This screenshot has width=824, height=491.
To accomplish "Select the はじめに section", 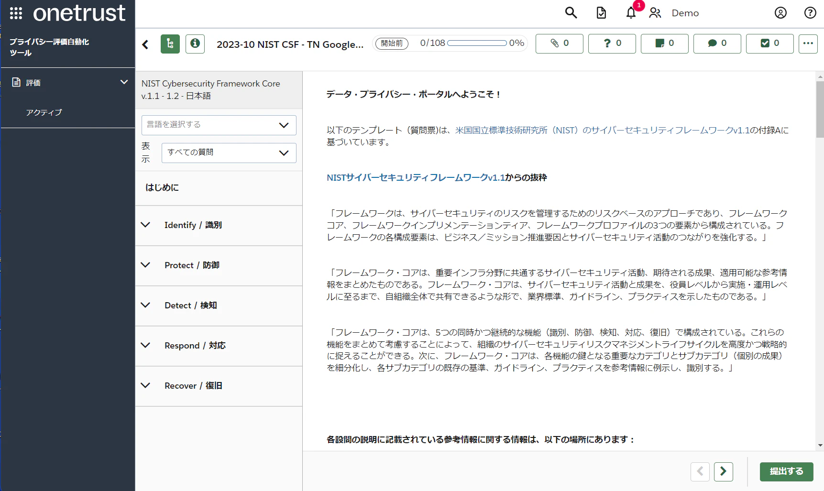I will click(162, 187).
